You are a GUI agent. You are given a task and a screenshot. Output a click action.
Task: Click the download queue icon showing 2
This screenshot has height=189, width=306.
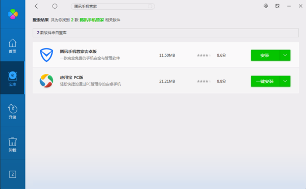[12, 174]
